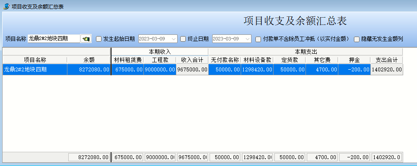Click the app logo in the title bar
This screenshot has height=166, width=417.
tap(6, 6)
